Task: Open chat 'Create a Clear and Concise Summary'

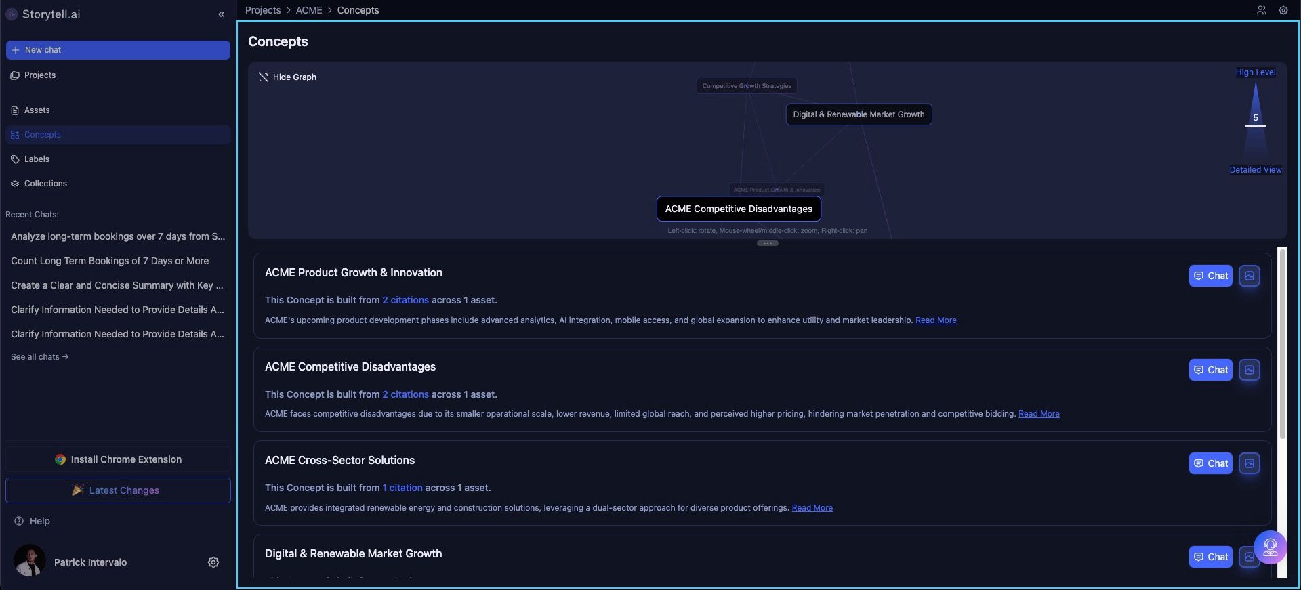Action: tap(118, 285)
